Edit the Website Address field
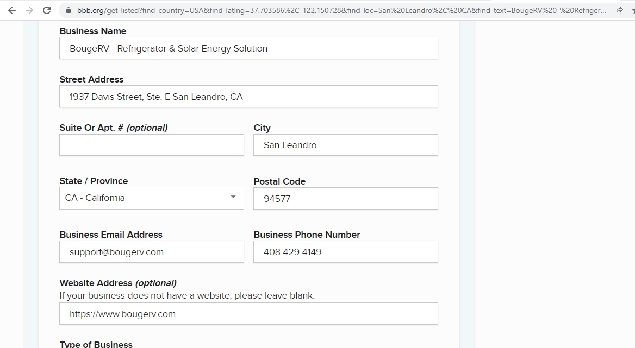Image resolution: width=635 pixels, height=348 pixels. click(x=248, y=314)
